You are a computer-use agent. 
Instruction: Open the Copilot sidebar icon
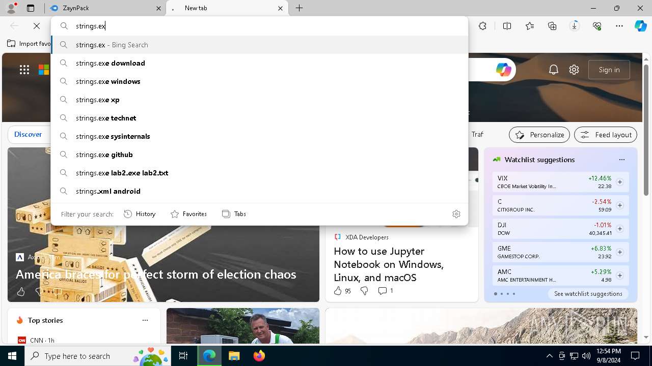pyautogui.click(x=640, y=26)
